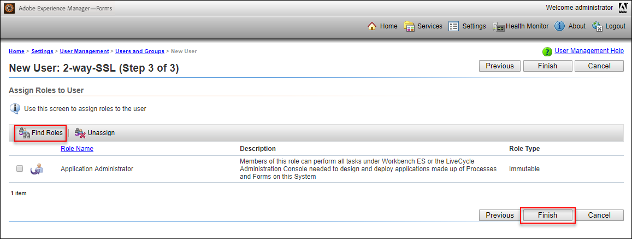Click the Find Roles icon
Image resolution: width=632 pixels, height=239 pixels.
pyautogui.click(x=24, y=133)
